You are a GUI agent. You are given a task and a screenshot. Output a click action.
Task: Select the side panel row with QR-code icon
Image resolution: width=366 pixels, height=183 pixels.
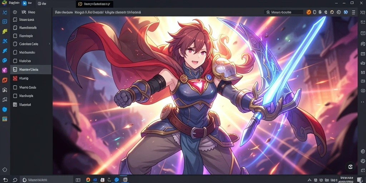(x=31, y=105)
